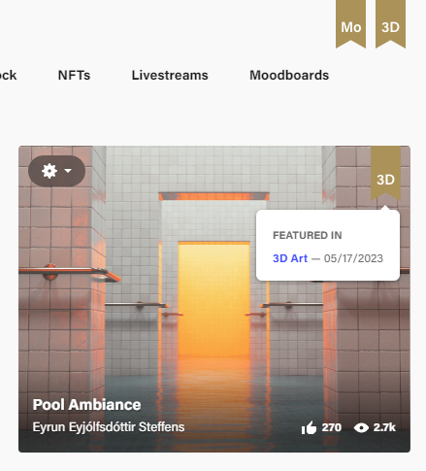Click the handrail on left tiled wall
Image resolution: width=426 pixels, height=471 pixels.
point(70,274)
